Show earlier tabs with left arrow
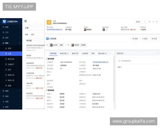160x128 pixels. point(47,53)
